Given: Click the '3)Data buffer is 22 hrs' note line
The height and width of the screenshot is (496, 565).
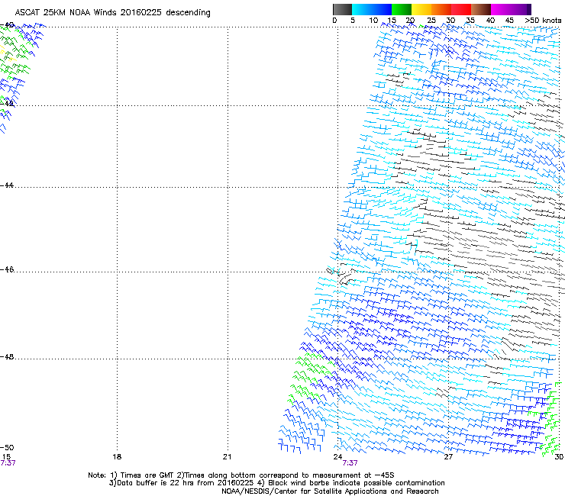Looking at the screenshot, I should (x=276, y=483).
